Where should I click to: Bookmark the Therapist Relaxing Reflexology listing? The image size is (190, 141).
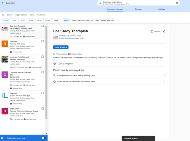[x=43, y=41]
